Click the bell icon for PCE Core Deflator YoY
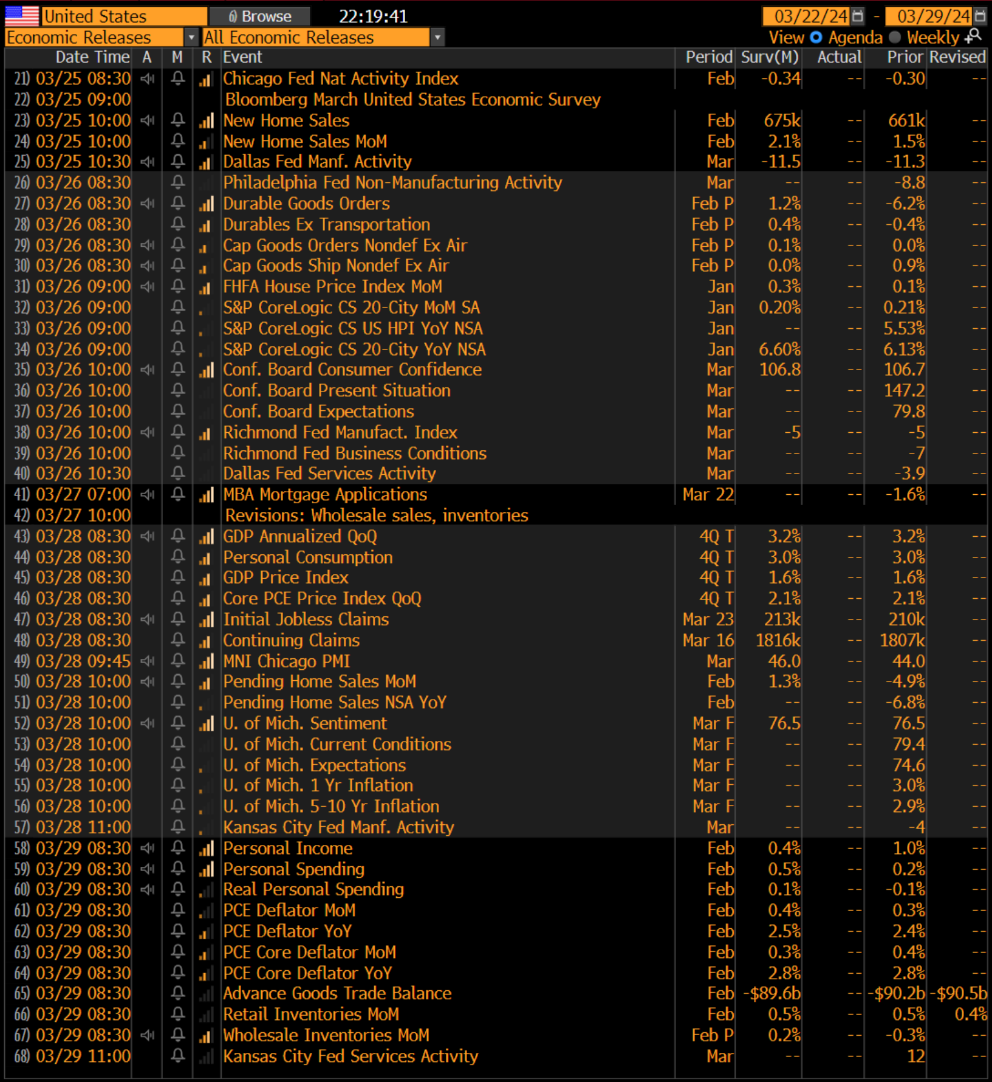Viewport: 992px width, 1082px height. (x=177, y=973)
